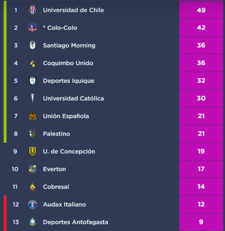Image resolution: width=225 pixels, height=231 pixels.
Task: Open the Deportes Iquique badge
Action: point(33,81)
